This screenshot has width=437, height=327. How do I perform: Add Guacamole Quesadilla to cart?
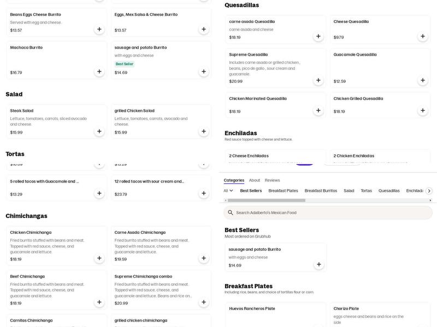pos(422,80)
